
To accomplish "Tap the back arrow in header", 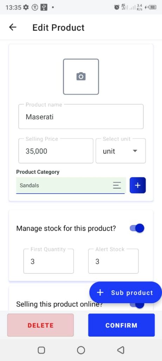I will pos(13,27).
